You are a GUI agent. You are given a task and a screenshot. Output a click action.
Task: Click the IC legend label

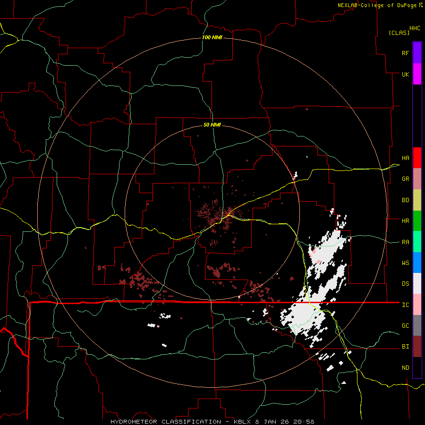405,305
